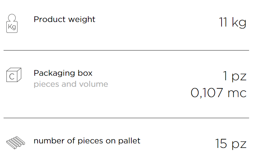Click the packaging box cube icon
Screen dimensions: 253x168
(14, 75)
